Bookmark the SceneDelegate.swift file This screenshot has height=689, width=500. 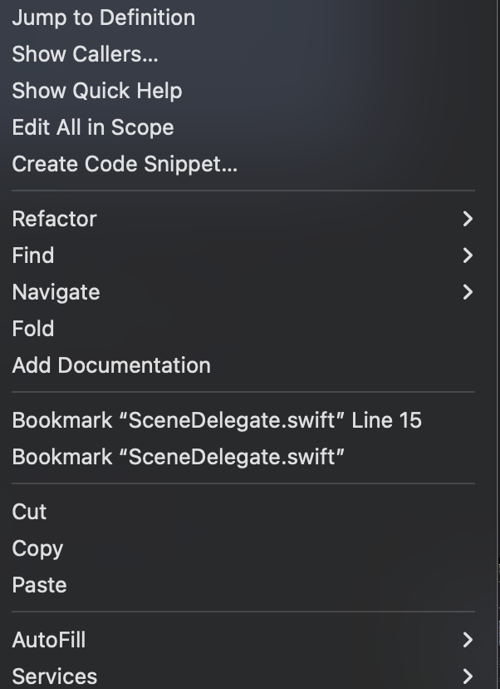(179, 457)
